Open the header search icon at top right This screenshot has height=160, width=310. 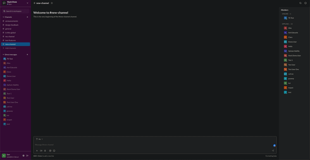(300, 3)
